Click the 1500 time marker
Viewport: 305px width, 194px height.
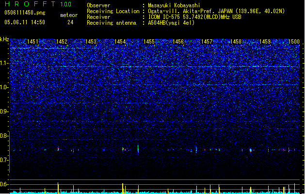pyautogui.click(x=294, y=42)
